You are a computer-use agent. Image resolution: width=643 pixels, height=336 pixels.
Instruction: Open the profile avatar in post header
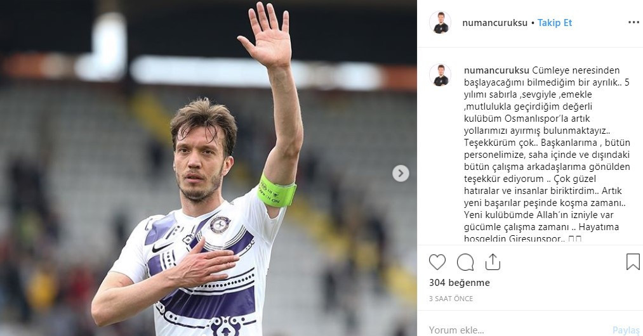(x=440, y=23)
